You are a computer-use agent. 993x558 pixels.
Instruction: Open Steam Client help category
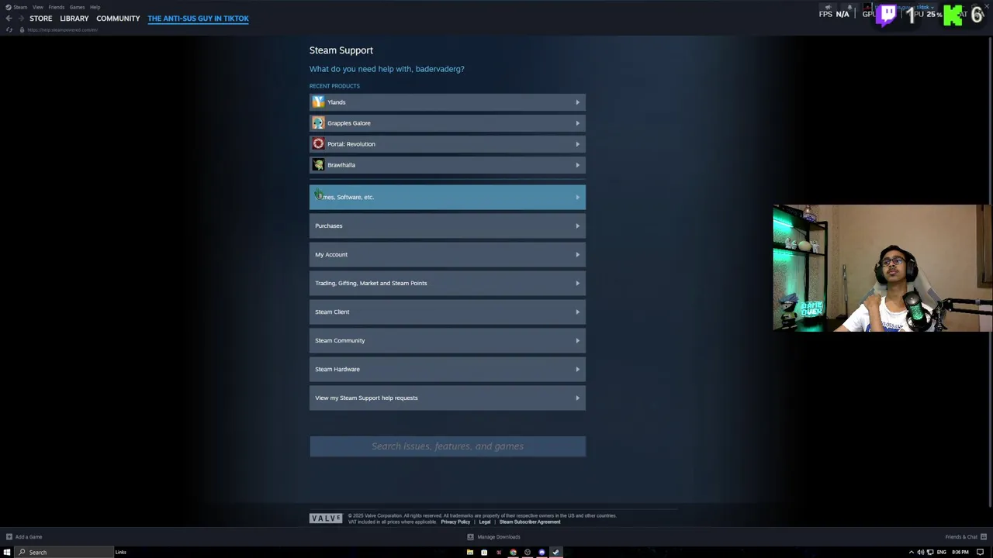coord(448,312)
